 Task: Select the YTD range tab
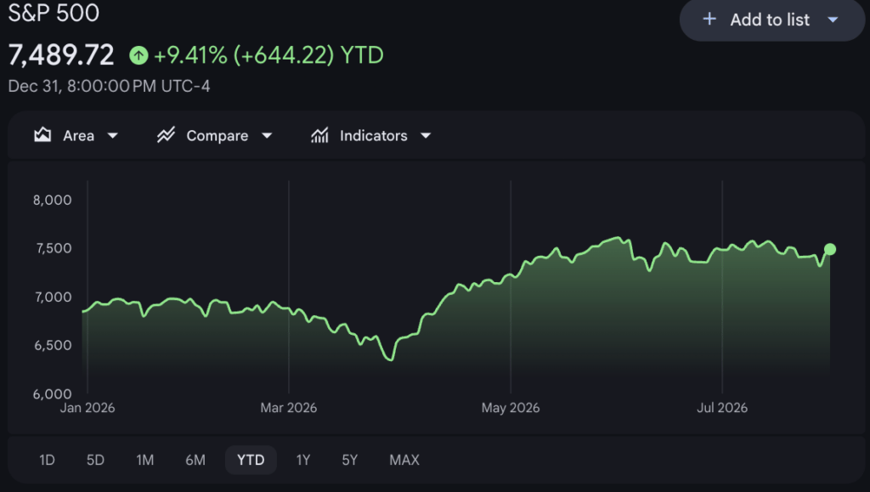tap(251, 460)
